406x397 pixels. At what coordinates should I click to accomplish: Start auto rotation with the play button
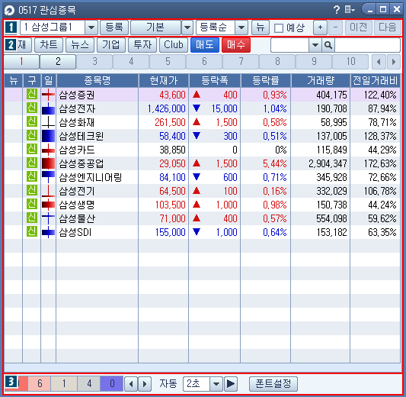click(231, 384)
